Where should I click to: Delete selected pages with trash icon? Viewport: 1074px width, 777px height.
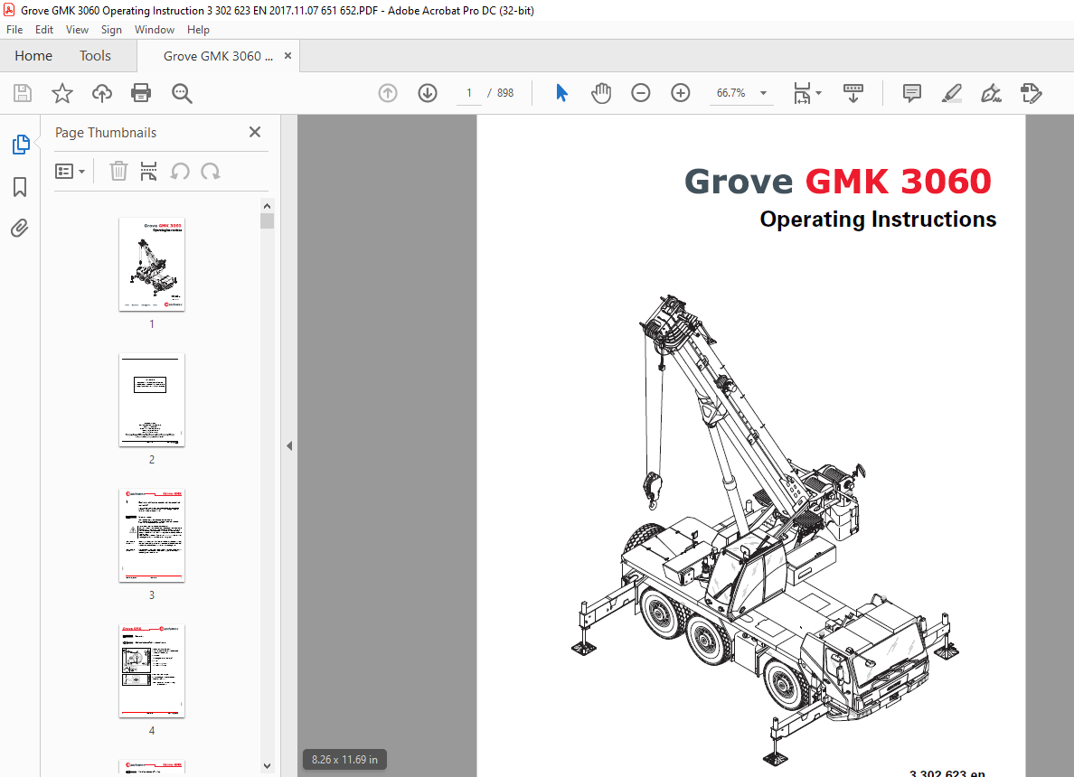(118, 171)
